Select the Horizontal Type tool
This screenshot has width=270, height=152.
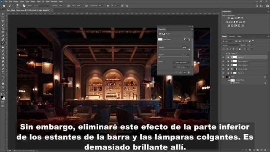coord(3,73)
